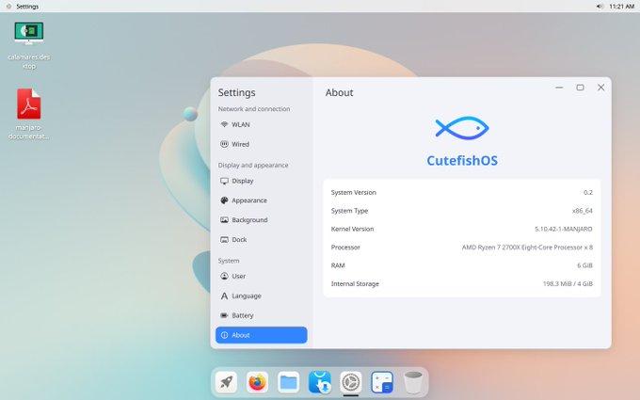Click the clock in top panel
Viewport: 640px width, 400px height.
point(621,6)
